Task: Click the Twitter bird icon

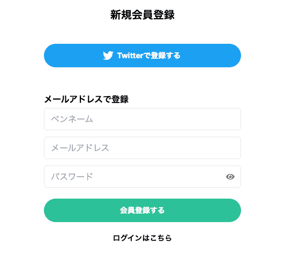Action: pyautogui.click(x=108, y=56)
